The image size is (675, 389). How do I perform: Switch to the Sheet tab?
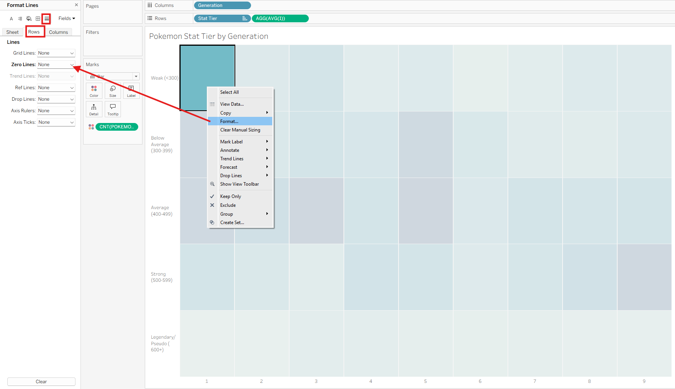pyautogui.click(x=12, y=32)
